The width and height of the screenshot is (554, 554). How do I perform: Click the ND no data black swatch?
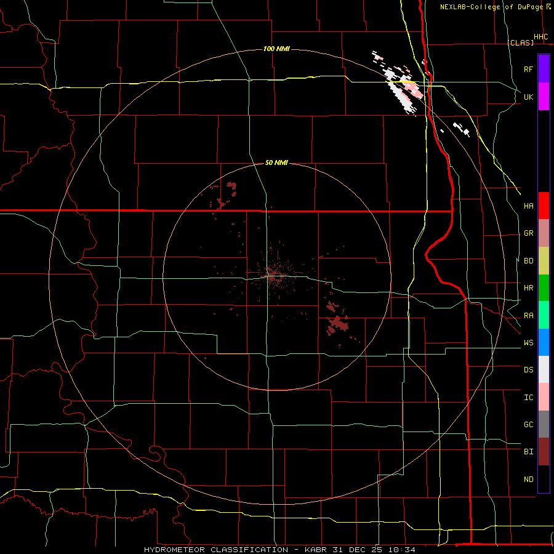tap(544, 479)
